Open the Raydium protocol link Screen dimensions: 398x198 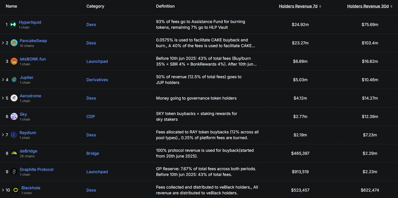28,133
